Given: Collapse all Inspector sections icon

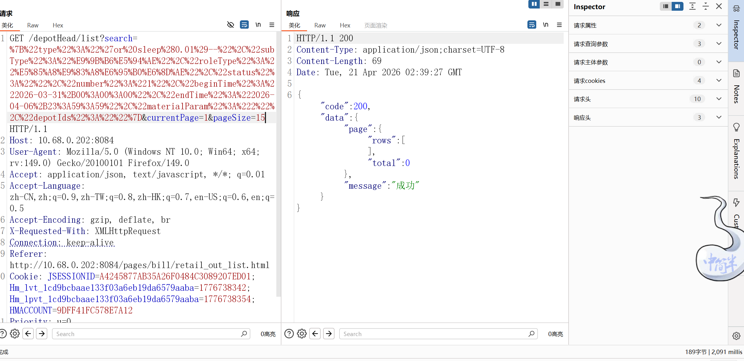Looking at the screenshot, I should [x=706, y=6].
